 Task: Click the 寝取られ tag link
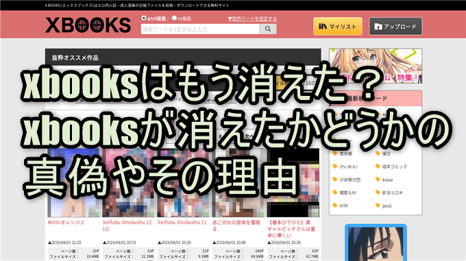pyautogui.click(x=347, y=192)
